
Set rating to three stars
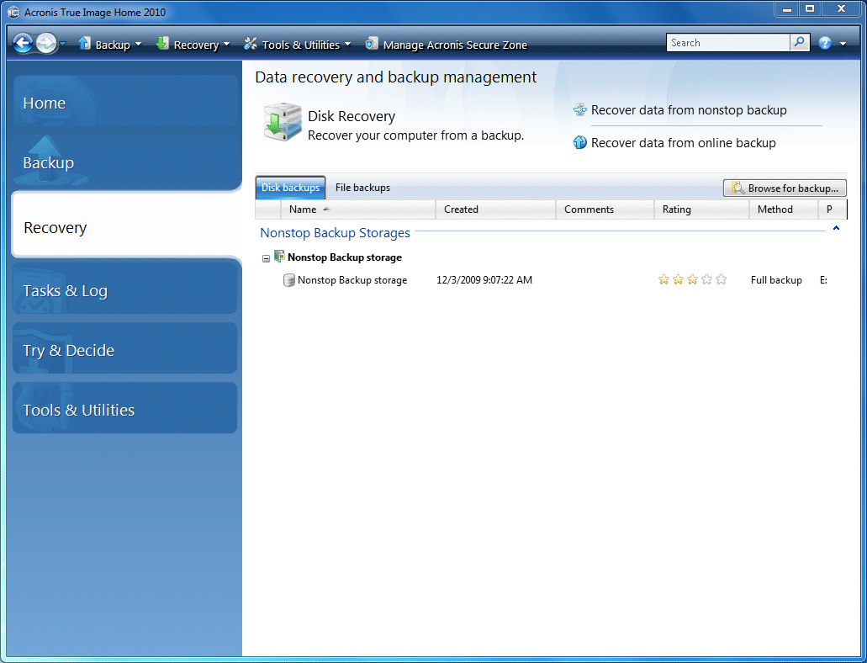(692, 279)
